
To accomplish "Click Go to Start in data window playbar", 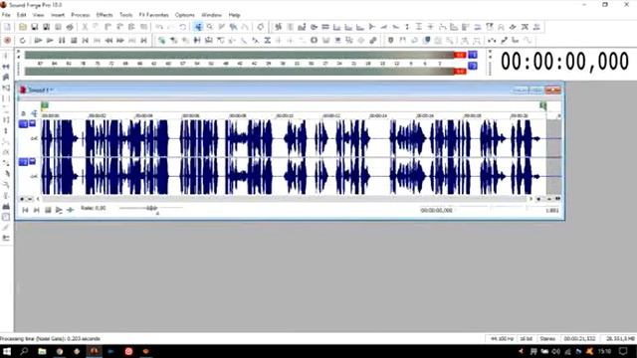I will pos(25,210).
